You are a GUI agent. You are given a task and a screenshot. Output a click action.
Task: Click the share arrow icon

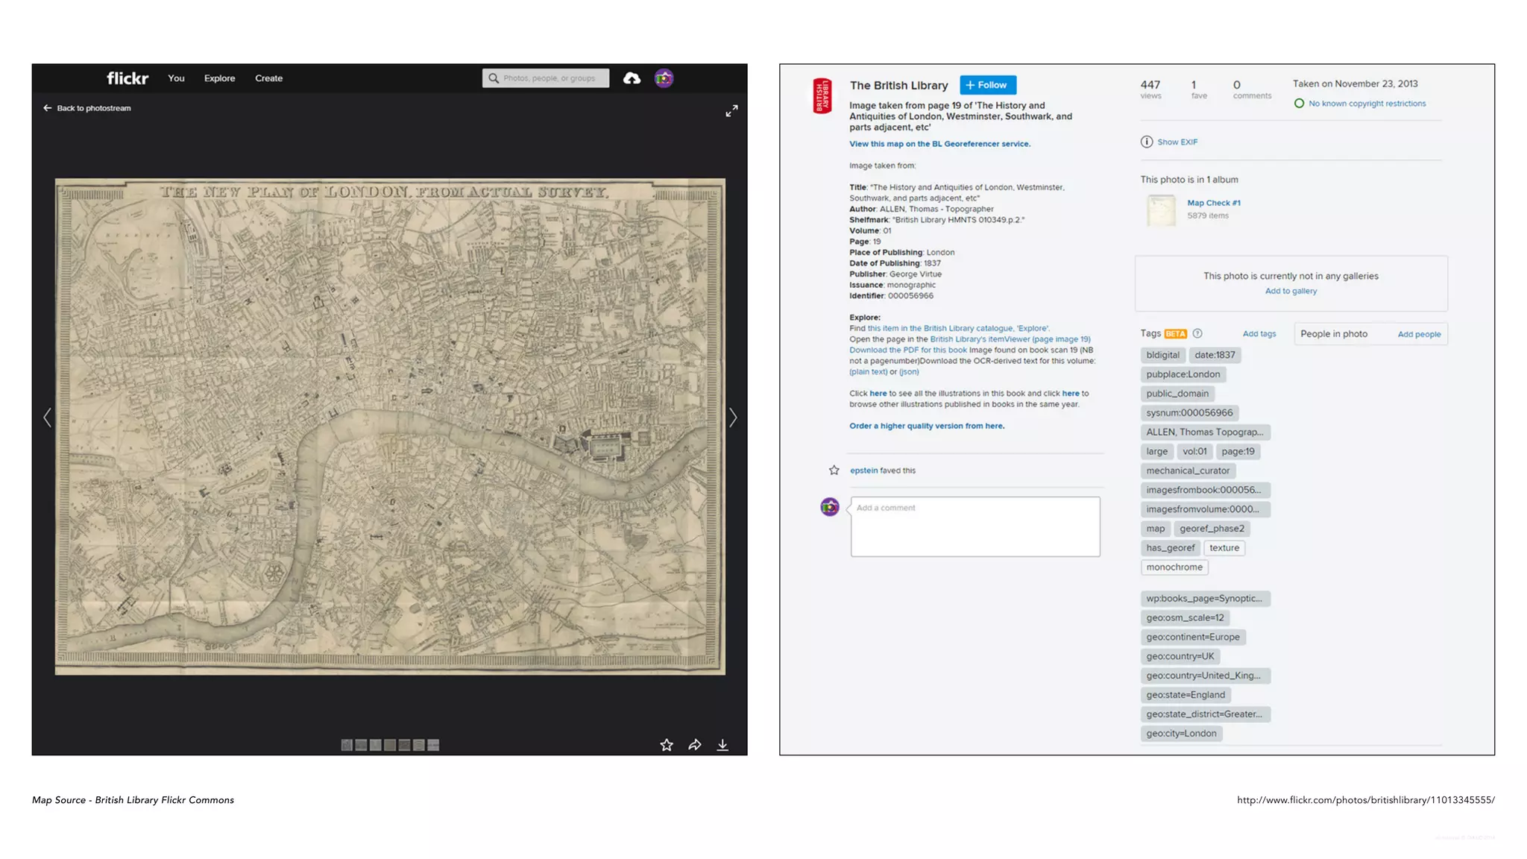pyautogui.click(x=694, y=745)
